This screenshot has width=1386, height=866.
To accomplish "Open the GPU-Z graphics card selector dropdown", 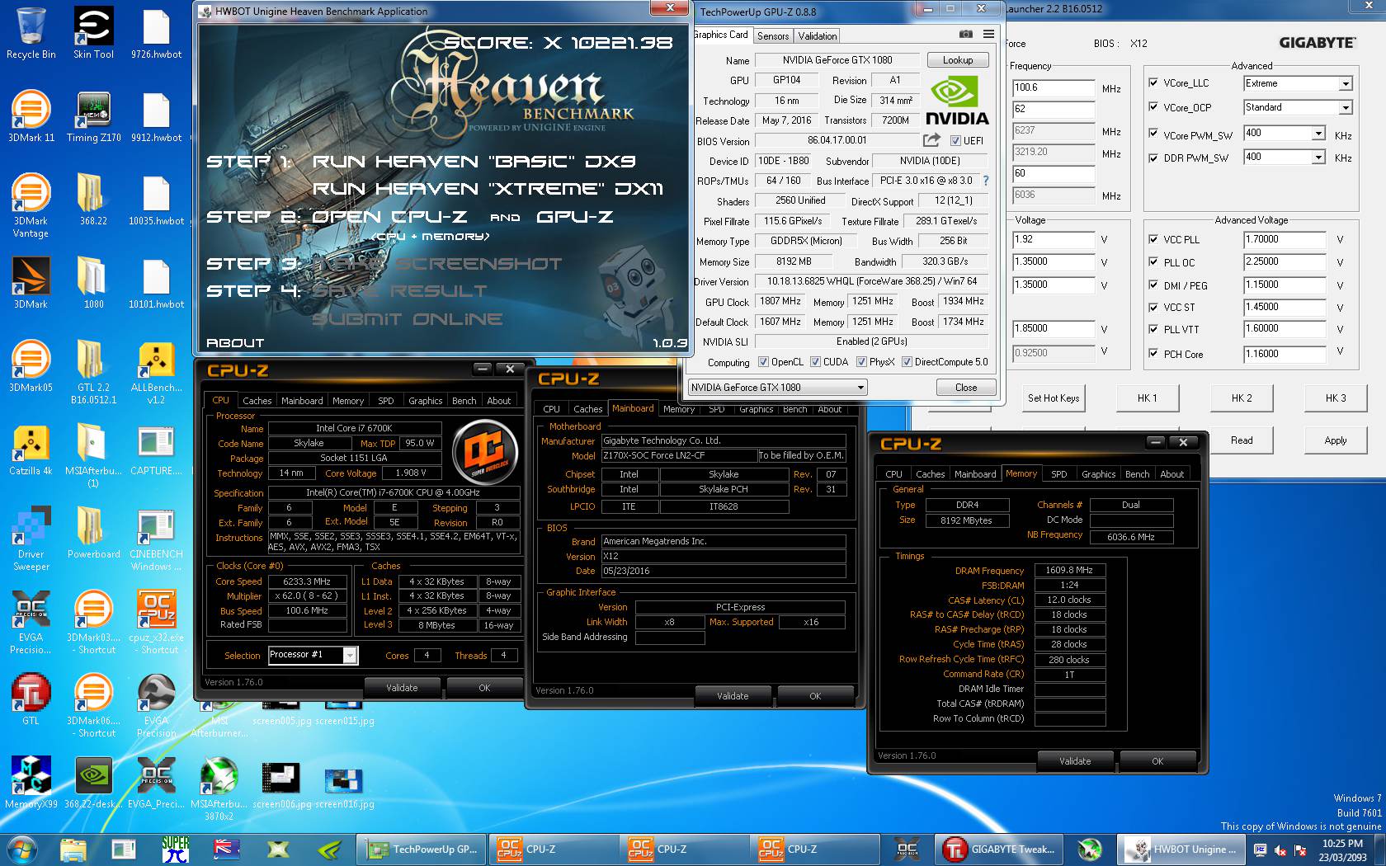I will point(777,388).
